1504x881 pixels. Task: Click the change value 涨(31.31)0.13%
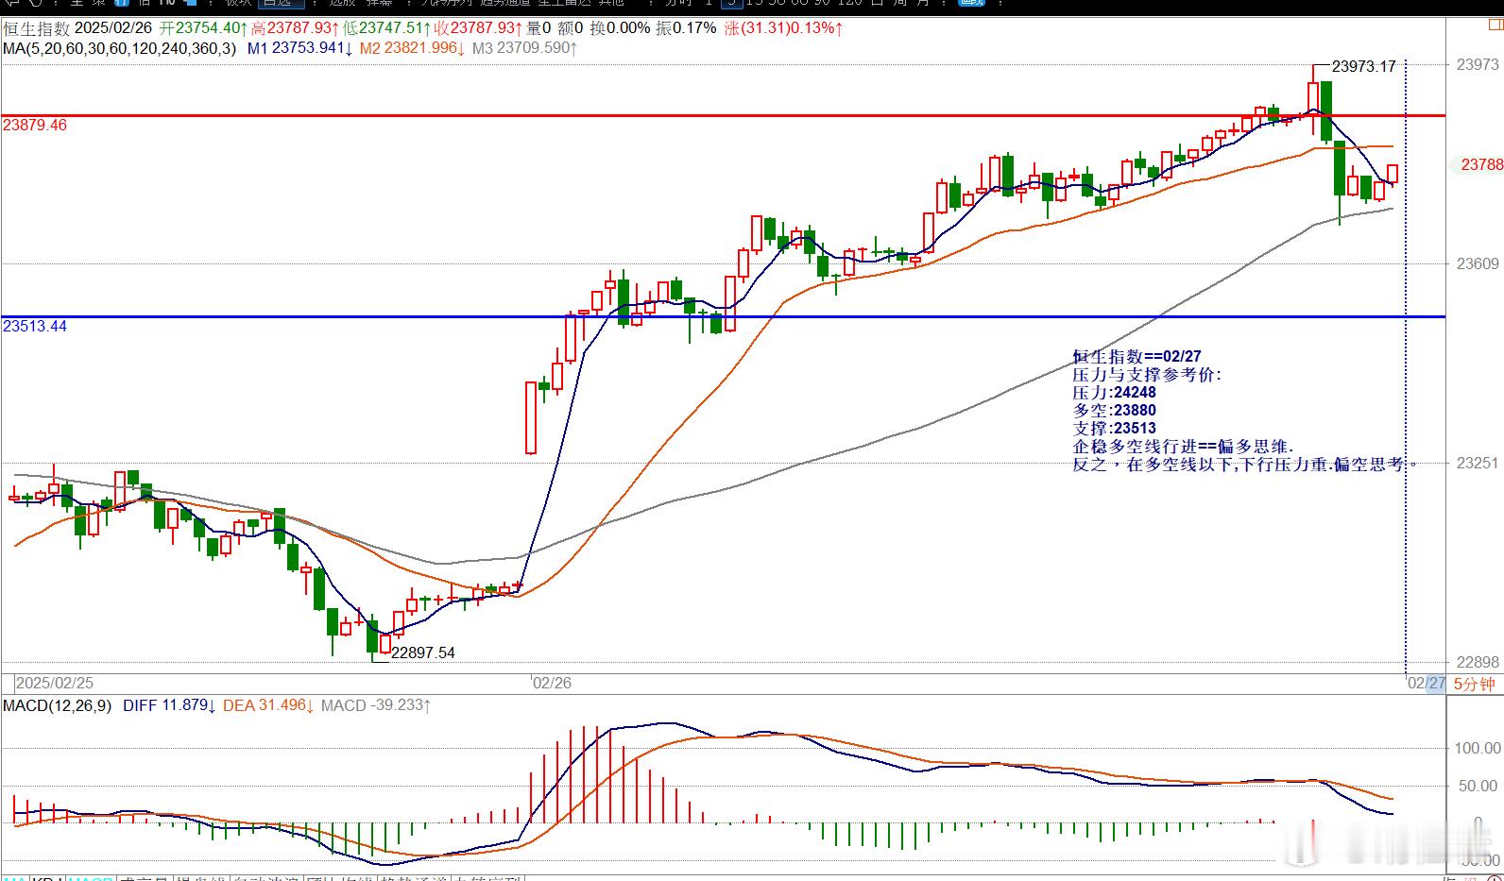(784, 28)
